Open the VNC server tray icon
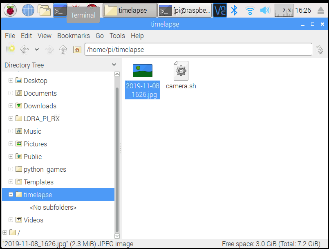Screen dimensions: 329x249 coord(220,10)
